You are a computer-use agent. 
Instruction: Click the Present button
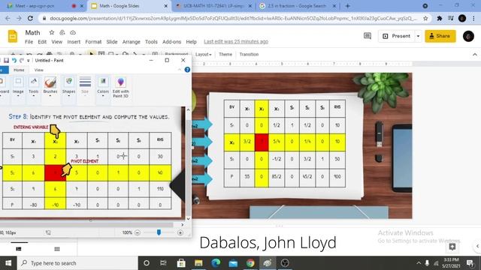[x=396, y=36]
